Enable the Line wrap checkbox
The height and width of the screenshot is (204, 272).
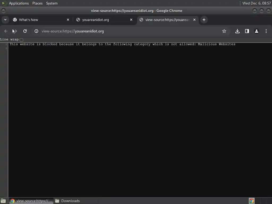click(22, 40)
